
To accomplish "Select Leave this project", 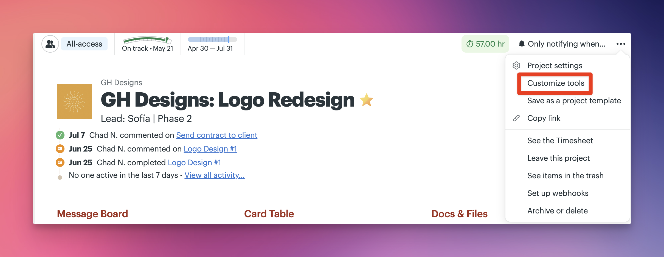I will (558, 158).
